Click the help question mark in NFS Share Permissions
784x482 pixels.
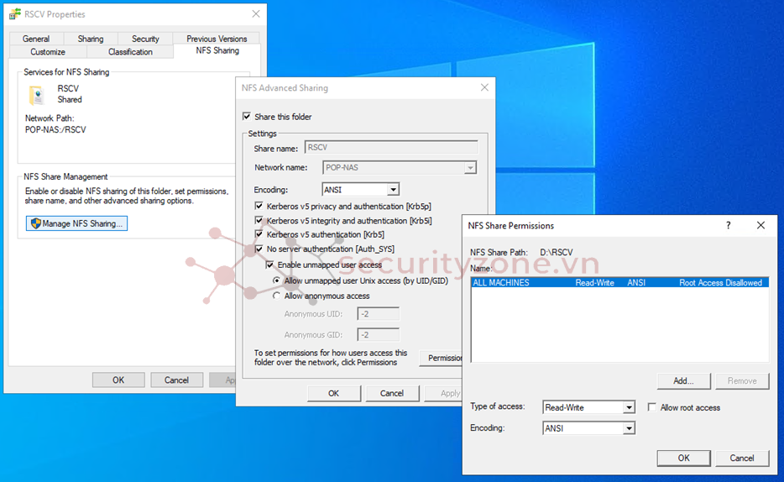coord(728,225)
